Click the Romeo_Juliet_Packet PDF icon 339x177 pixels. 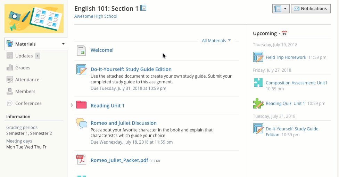(x=81, y=160)
